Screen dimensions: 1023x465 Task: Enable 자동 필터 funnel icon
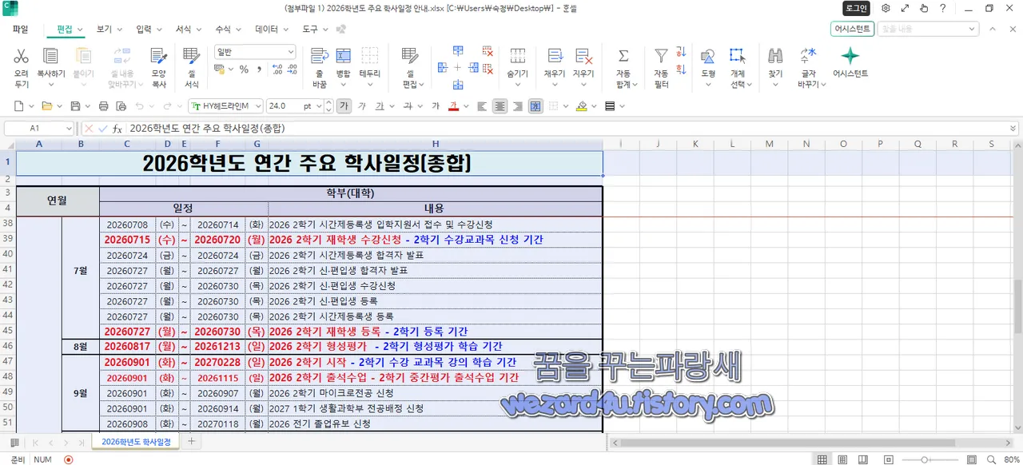(x=661, y=57)
